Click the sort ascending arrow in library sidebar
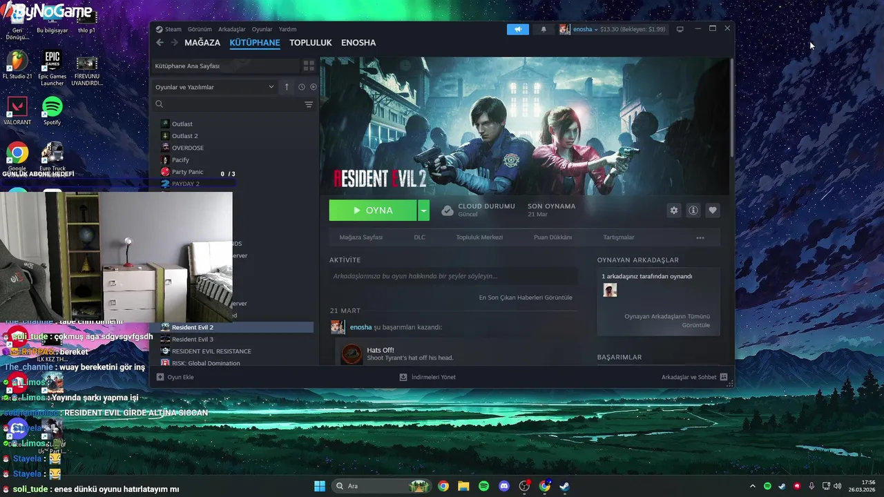The image size is (884, 497). click(287, 87)
